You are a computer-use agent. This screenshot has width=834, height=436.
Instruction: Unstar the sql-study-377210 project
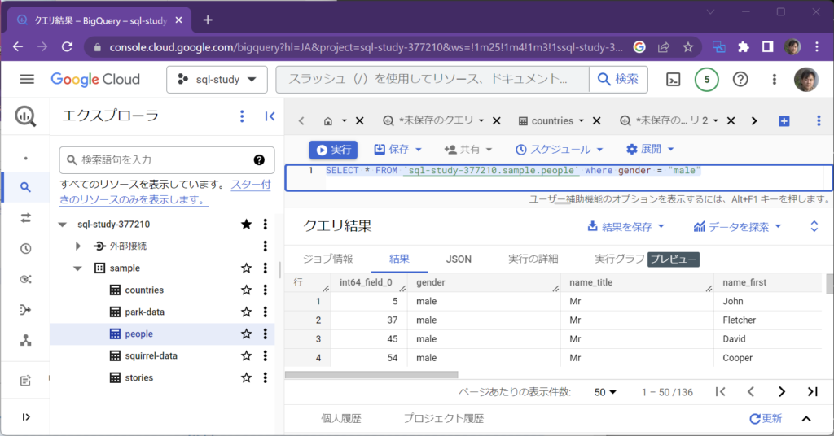coord(246,225)
